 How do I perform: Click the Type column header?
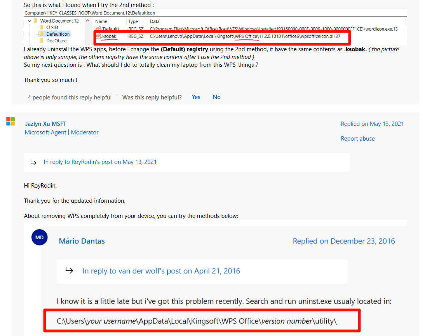coord(133,21)
